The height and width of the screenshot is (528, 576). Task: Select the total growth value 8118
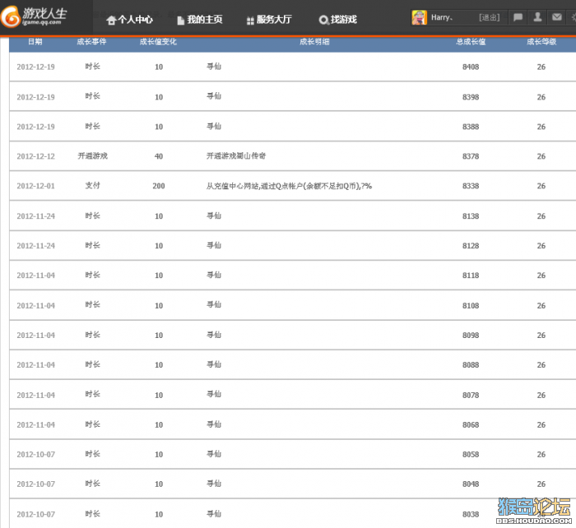click(471, 276)
